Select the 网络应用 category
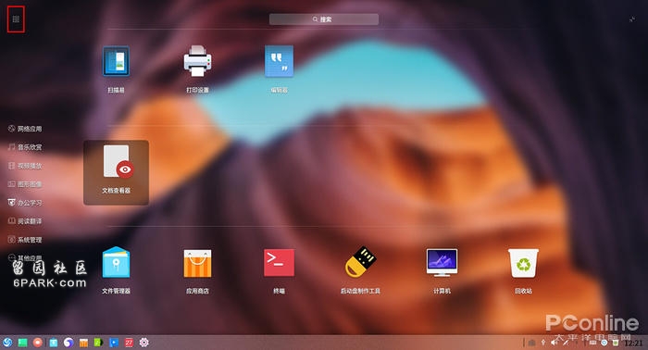The height and width of the screenshot is (350, 648). 25,129
